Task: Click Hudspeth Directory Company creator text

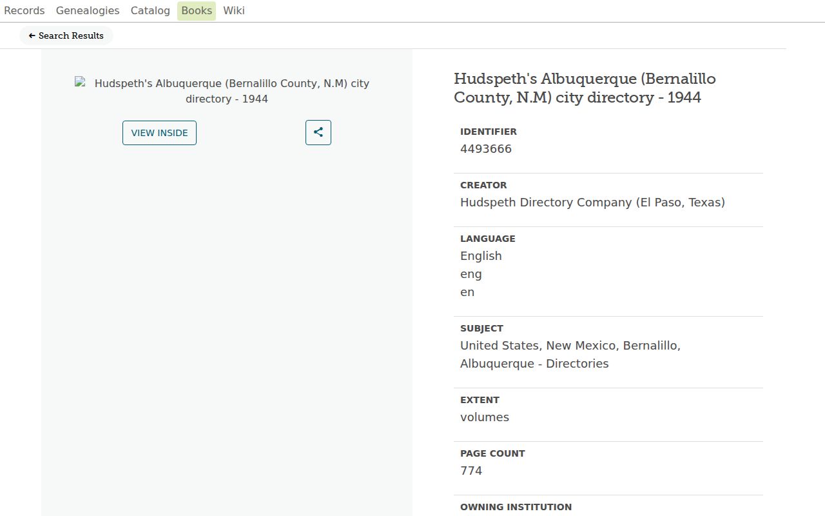Action: click(x=592, y=203)
